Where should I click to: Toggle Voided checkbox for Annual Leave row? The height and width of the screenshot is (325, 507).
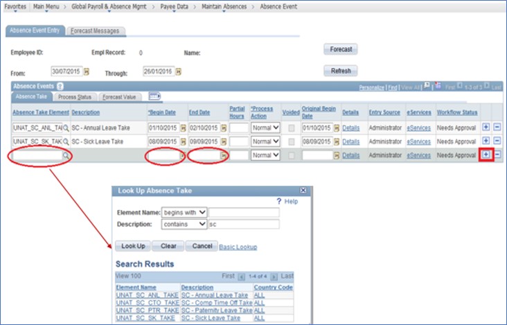[x=292, y=128]
